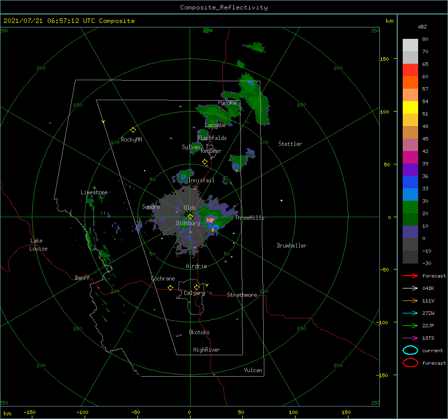Image resolution: width=448 pixels, height=419 pixels.
Task: Select the 65 dBZ red color swatch
Action: click(410, 70)
